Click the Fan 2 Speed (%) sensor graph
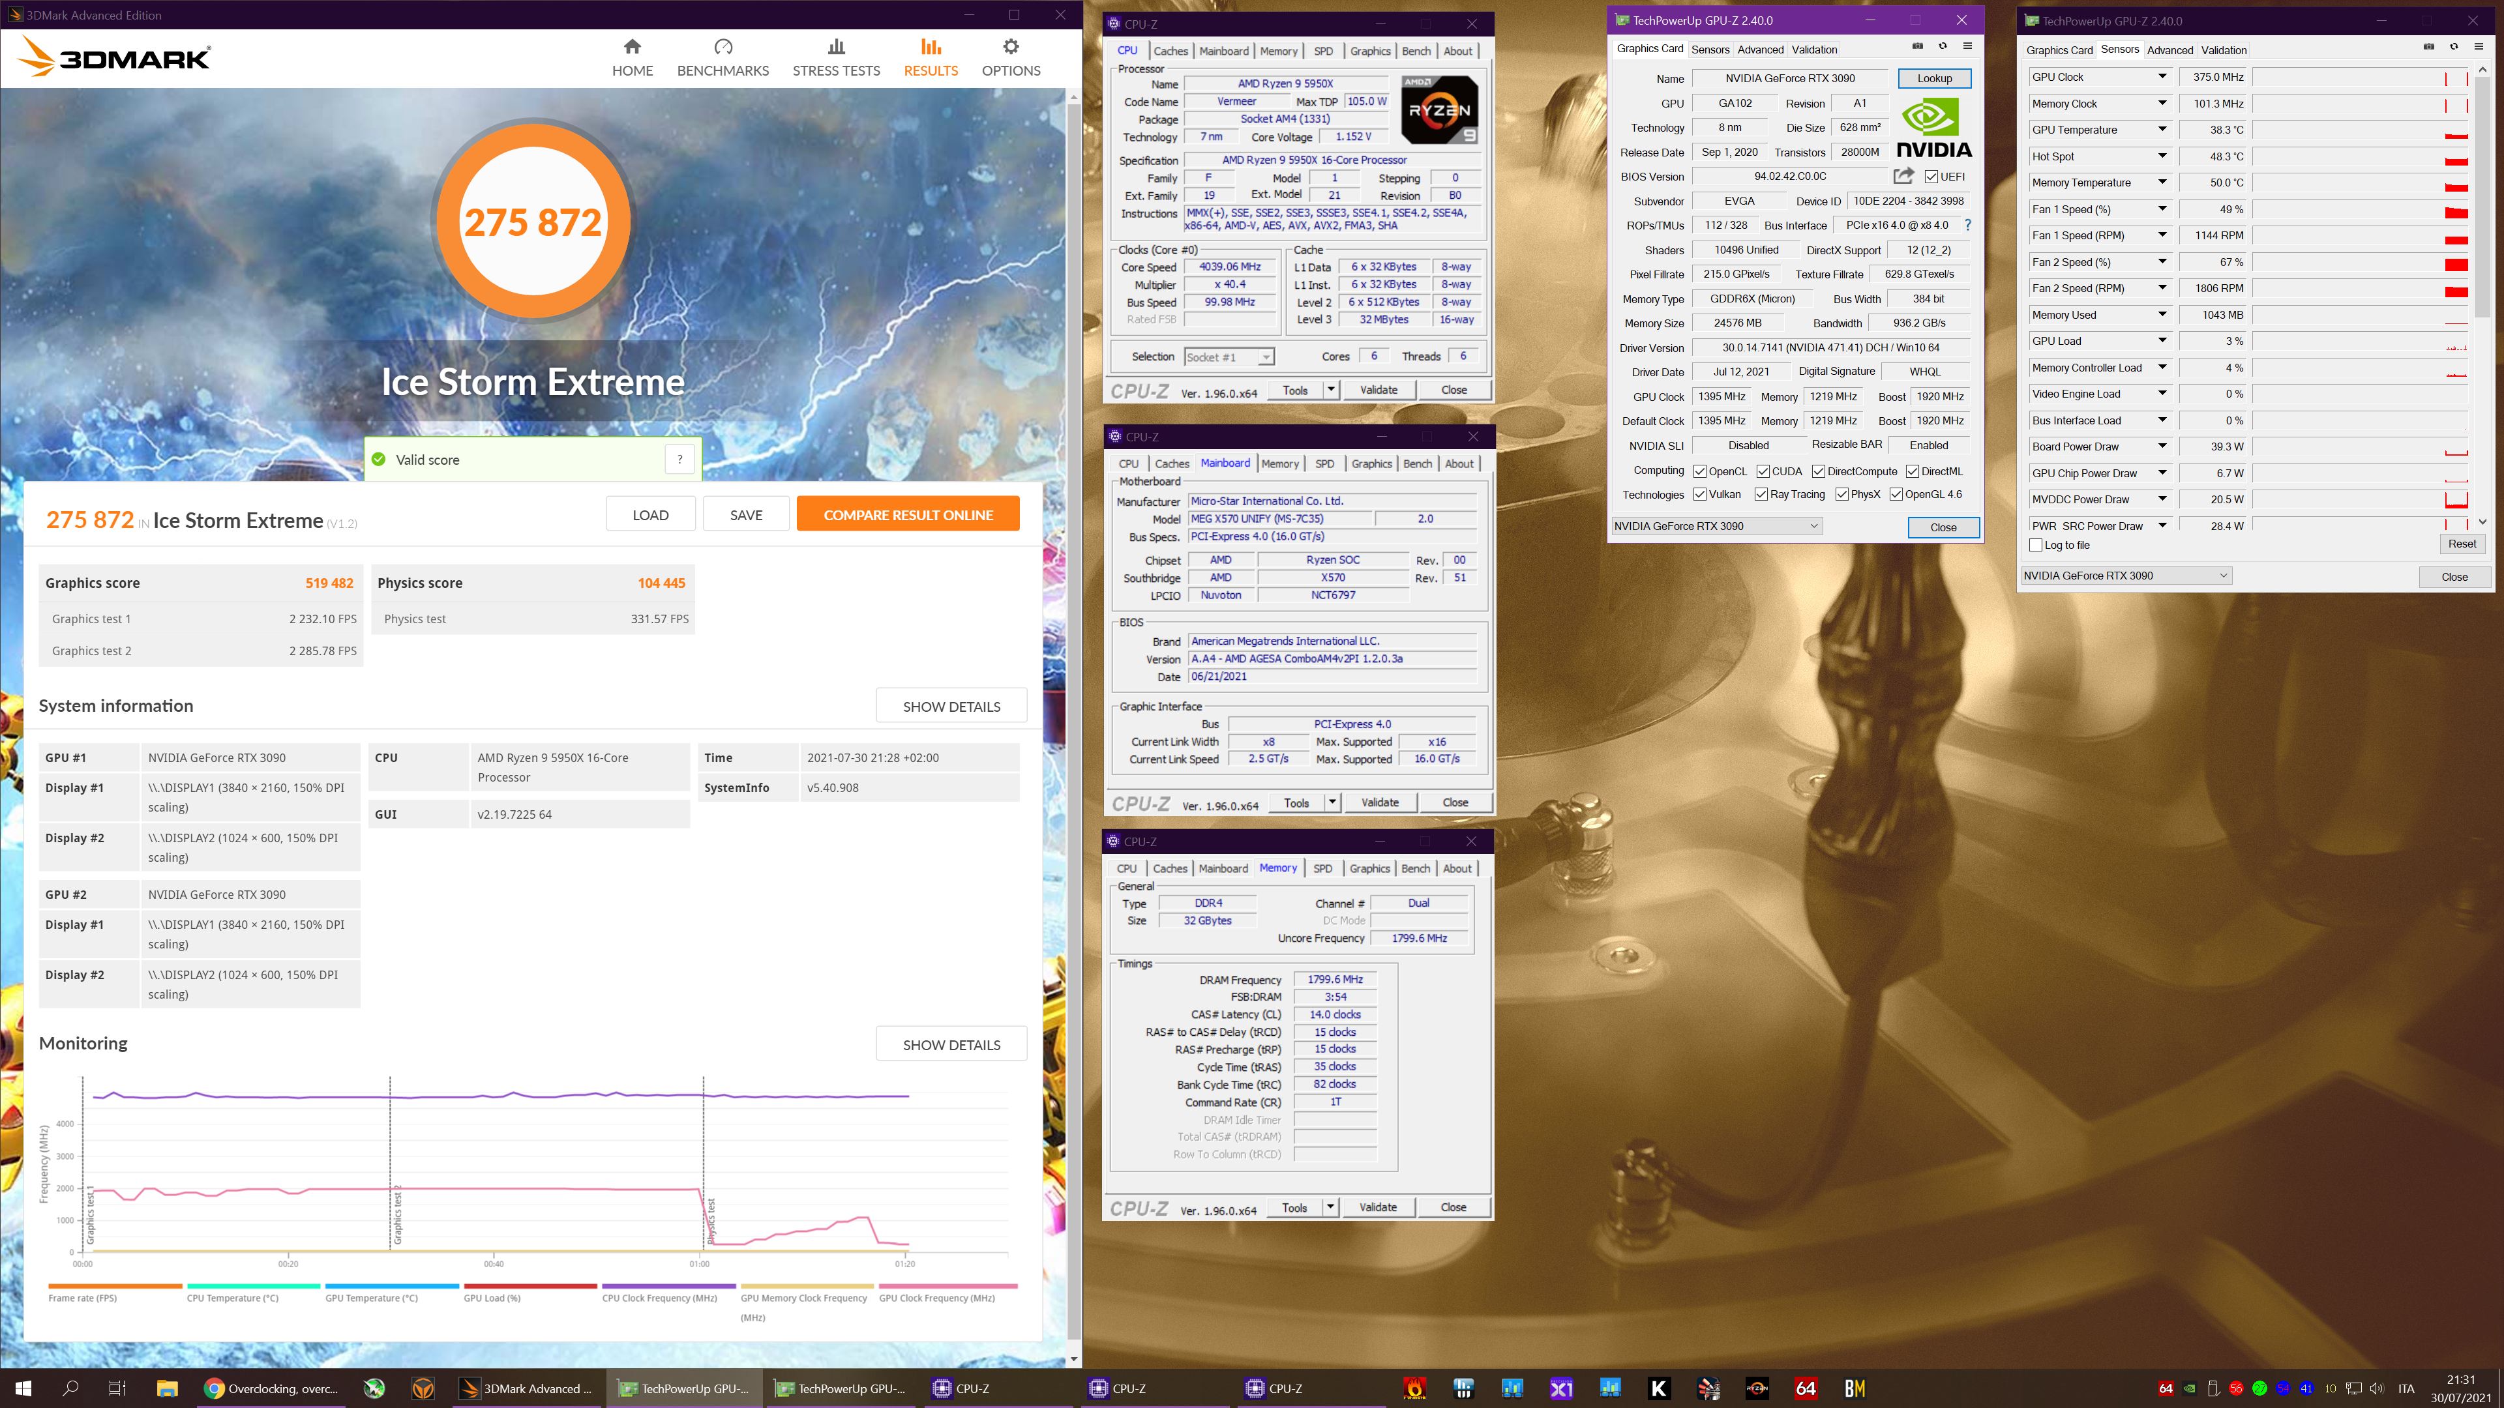The image size is (2504, 1408). (x=2360, y=262)
